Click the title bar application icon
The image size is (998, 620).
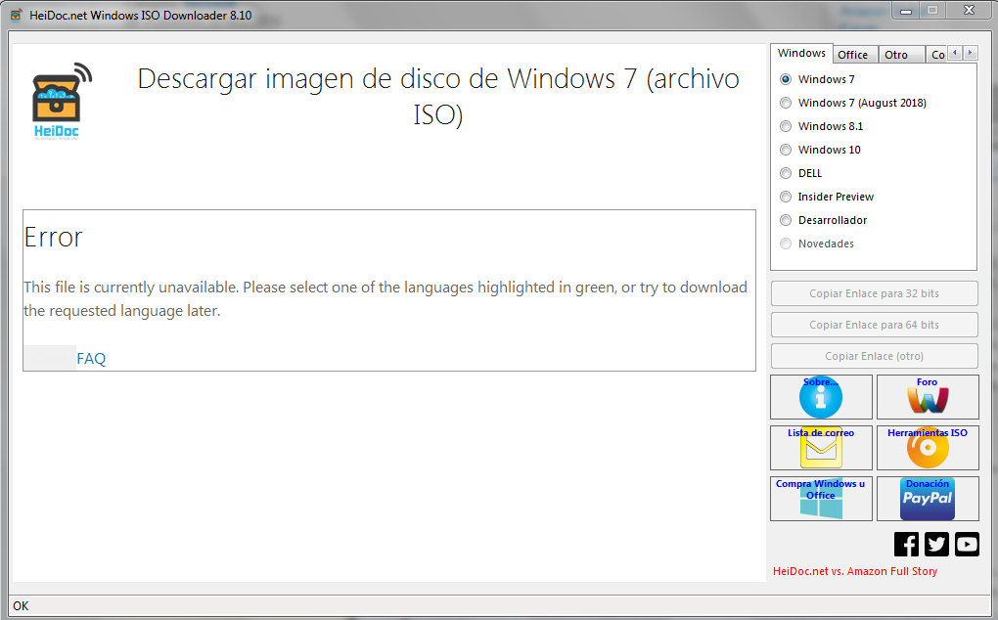(x=16, y=15)
